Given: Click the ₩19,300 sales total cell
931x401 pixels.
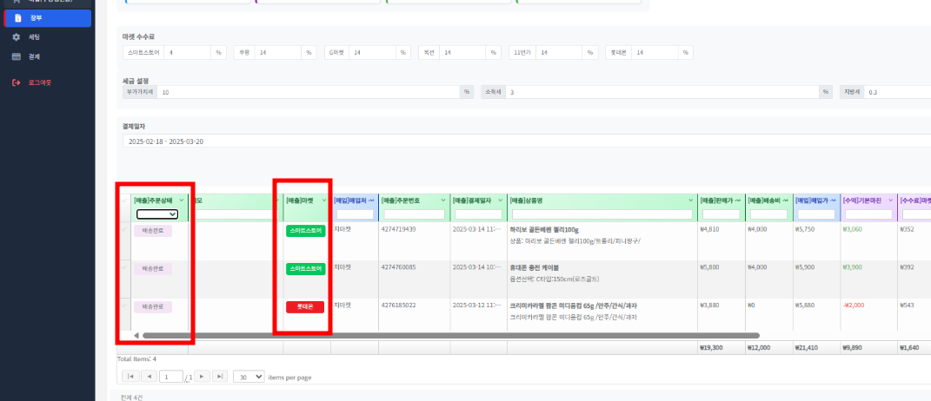Looking at the screenshot, I should pyautogui.click(x=712, y=348).
